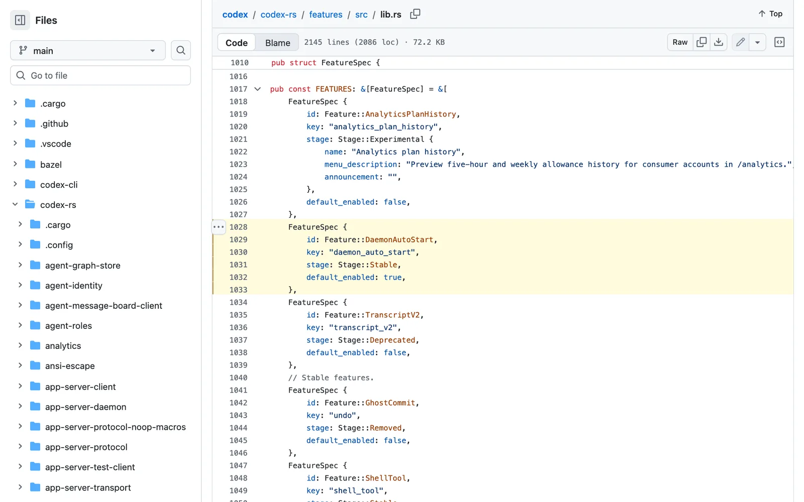Click the AnalyticsPlanHistory identifier in code
The image size is (804, 502).
coord(411,114)
